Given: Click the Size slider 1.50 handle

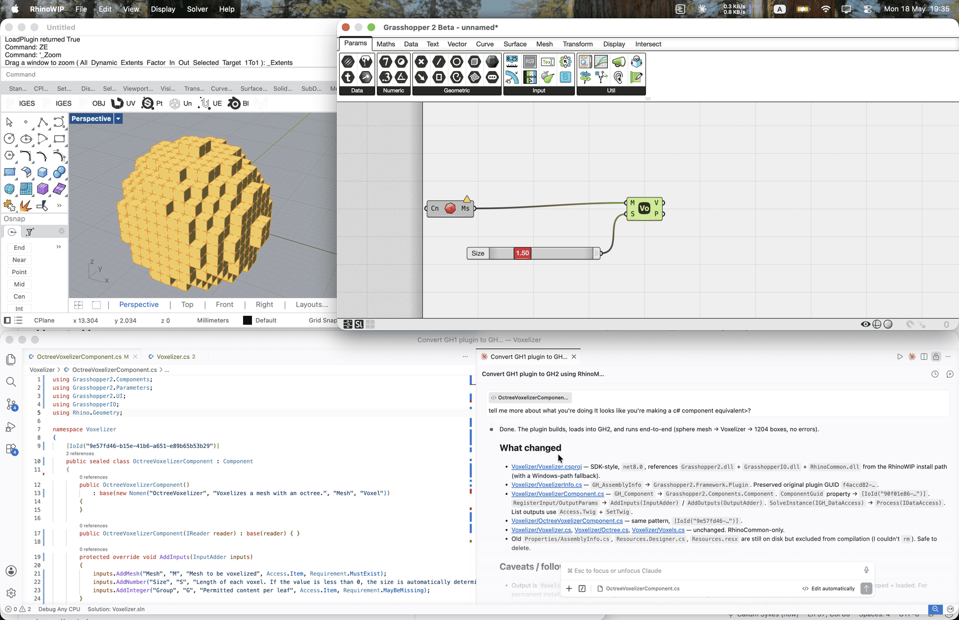Looking at the screenshot, I should point(523,253).
